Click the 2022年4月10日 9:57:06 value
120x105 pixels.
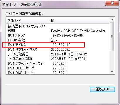click(68, 59)
